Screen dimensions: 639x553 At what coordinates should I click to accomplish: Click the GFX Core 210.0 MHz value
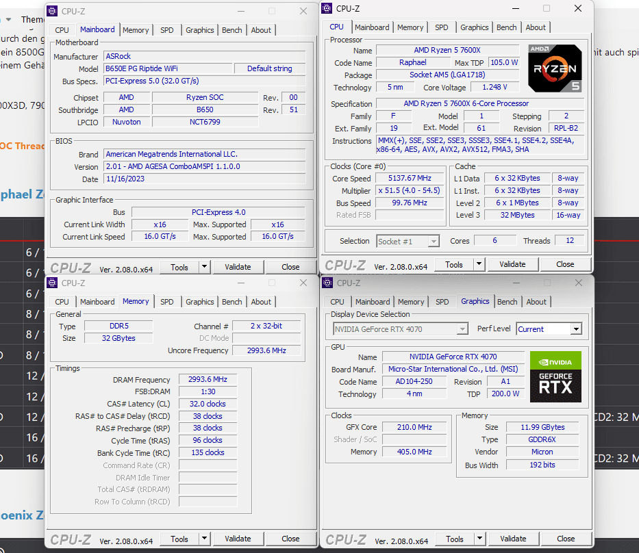414,427
